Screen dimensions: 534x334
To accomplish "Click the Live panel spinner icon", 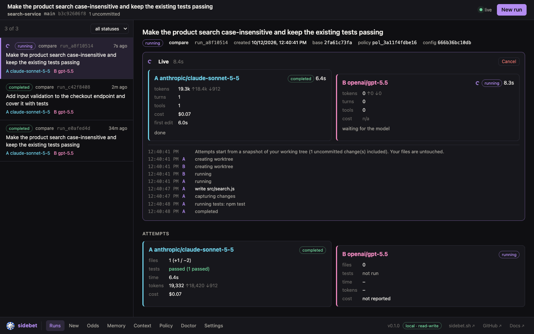I will [x=150, y=62].
